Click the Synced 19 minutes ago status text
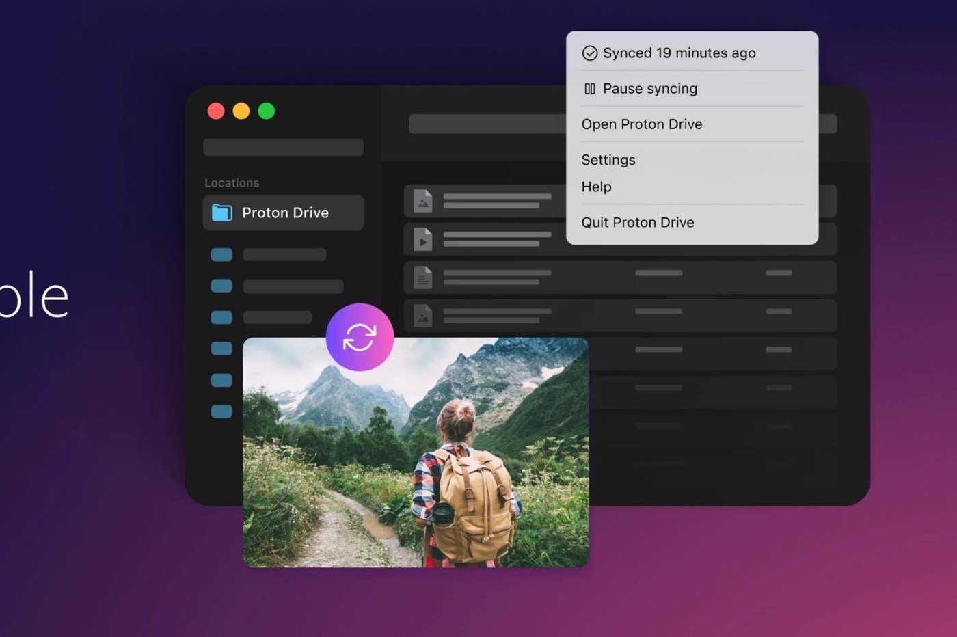 click(x=679, y=53)
